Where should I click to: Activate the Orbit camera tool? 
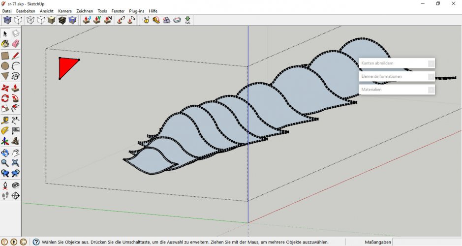point(5,153)
